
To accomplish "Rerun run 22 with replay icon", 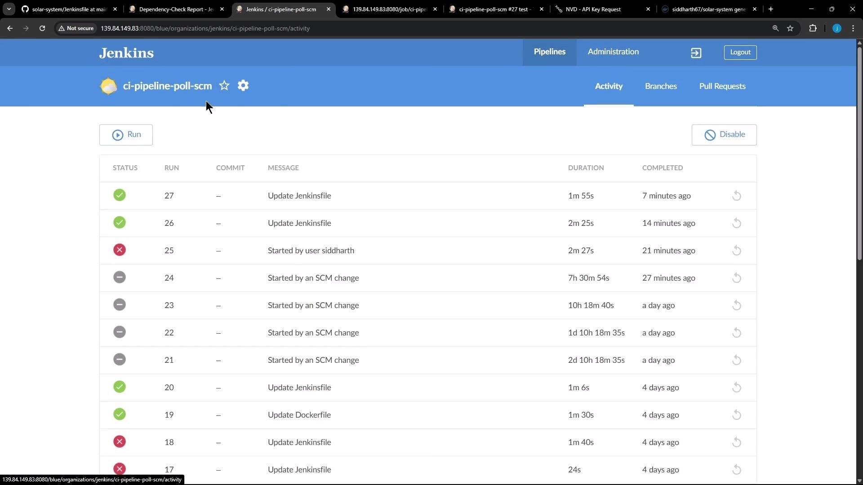I will point(737,333).
